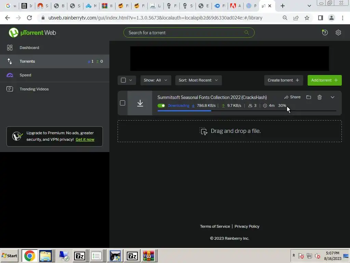Open Terms of Service link
The image size is (350, 263).
pos(215,226)
